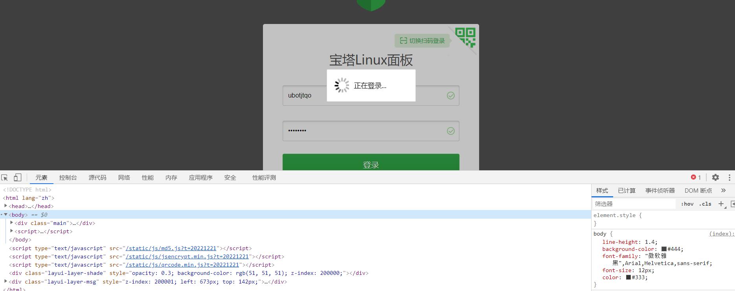Click the 切换扫码登录 button
The image size is (735, 291).
coord(423,41)
